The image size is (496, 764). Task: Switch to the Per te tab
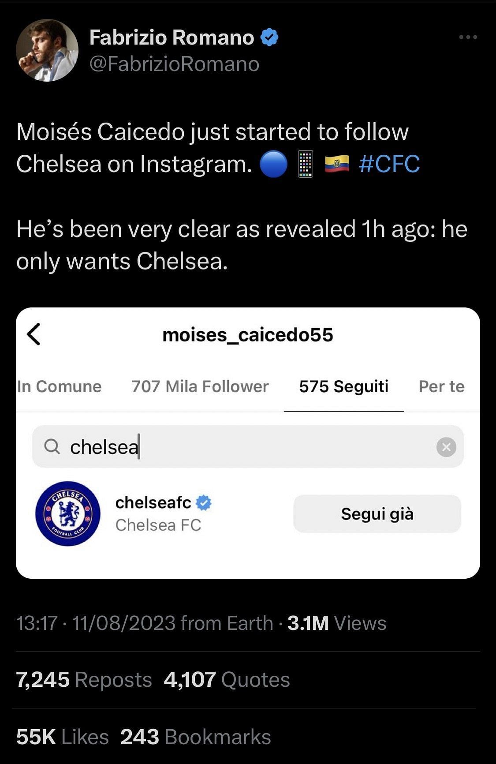tap(441, 386)
